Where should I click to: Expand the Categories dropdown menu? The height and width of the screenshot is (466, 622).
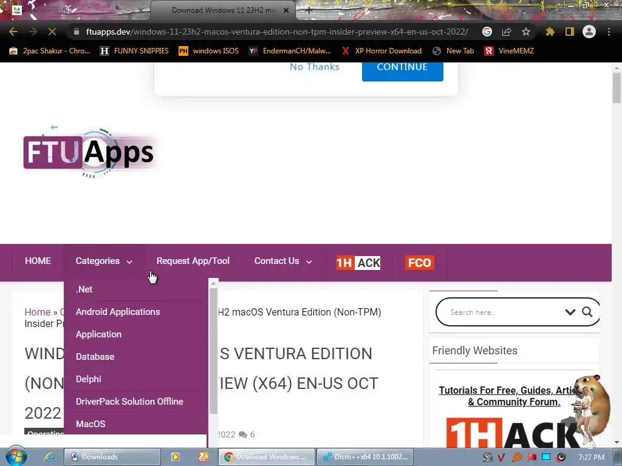[104, 261]
